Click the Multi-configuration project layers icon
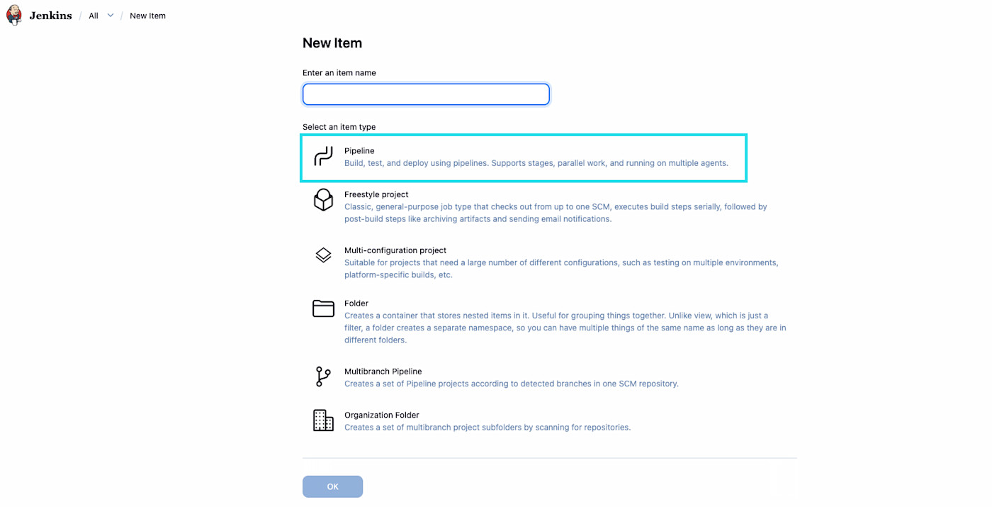 click(323, 255)
